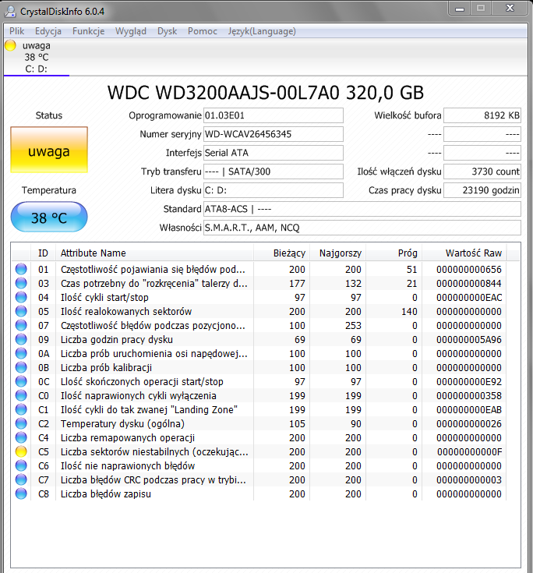This screenshot has width=533, height=573.
Task: Select row 'Ilość realokowanych sektorów'
Action: click(259, 311)
